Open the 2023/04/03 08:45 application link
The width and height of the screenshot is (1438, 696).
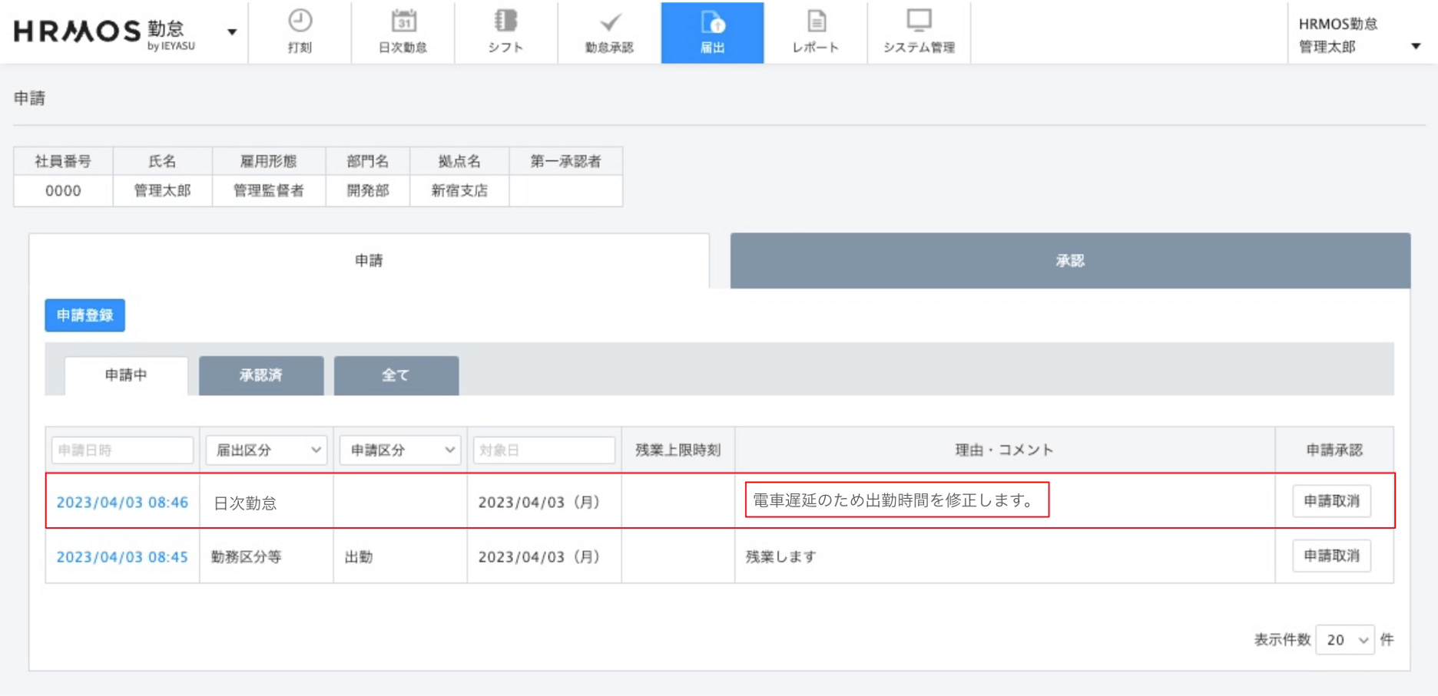pyautogui.click(x=122, y=557)
